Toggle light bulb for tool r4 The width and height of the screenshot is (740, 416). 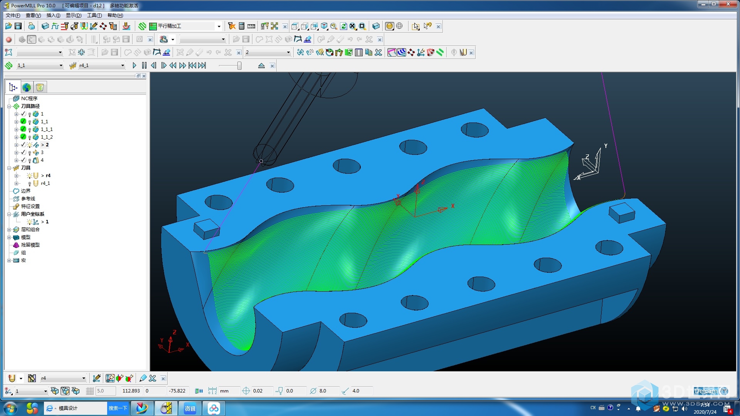(x=30, y=176)
